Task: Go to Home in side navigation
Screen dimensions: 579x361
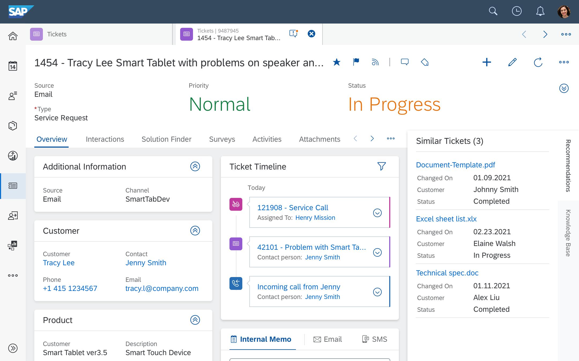Action: (13, 36)
